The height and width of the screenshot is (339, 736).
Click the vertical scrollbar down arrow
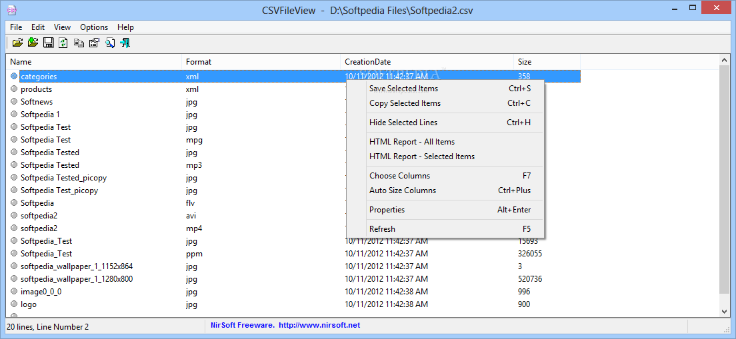click(x=724, y=311)
